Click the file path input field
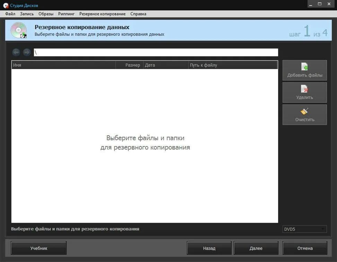Screen dimensions: 337x262 tap(155, 52)
